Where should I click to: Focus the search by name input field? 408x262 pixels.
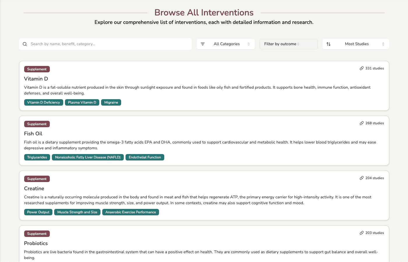[x=105, y=44]
